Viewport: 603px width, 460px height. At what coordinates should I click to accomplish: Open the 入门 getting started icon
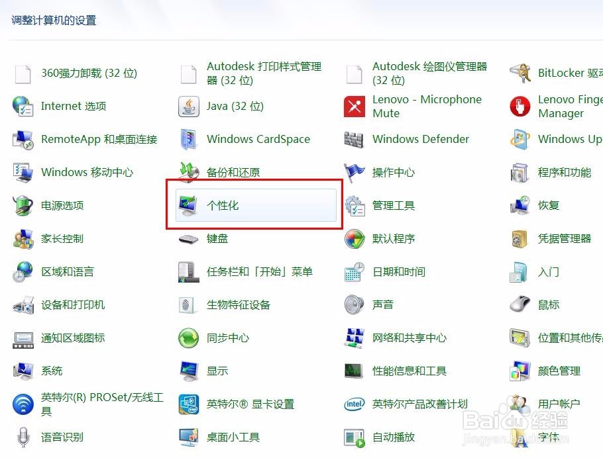coord(519,272)
